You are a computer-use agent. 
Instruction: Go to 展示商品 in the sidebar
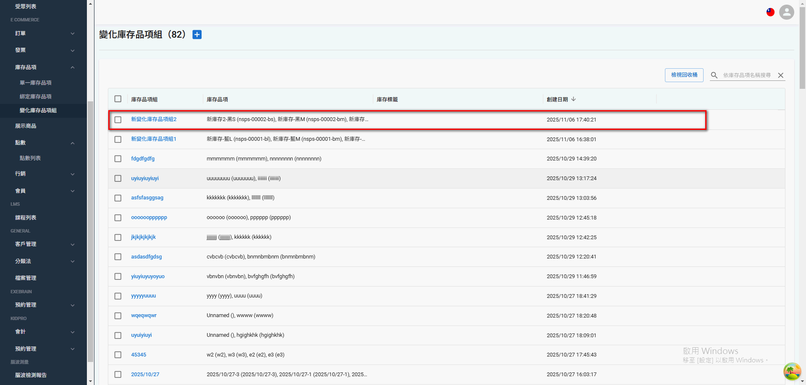tap(26, 126)
